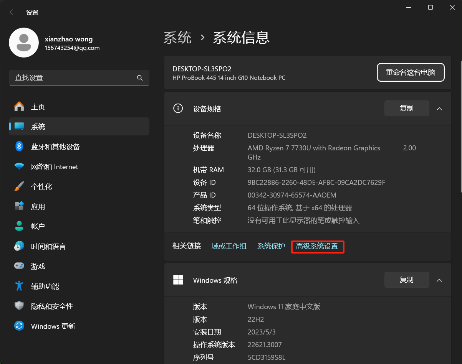This screenshot has height=364, width=462.
Task: Select 蓝牙和其他设备 in the sidebar
Action: [79, 147]
